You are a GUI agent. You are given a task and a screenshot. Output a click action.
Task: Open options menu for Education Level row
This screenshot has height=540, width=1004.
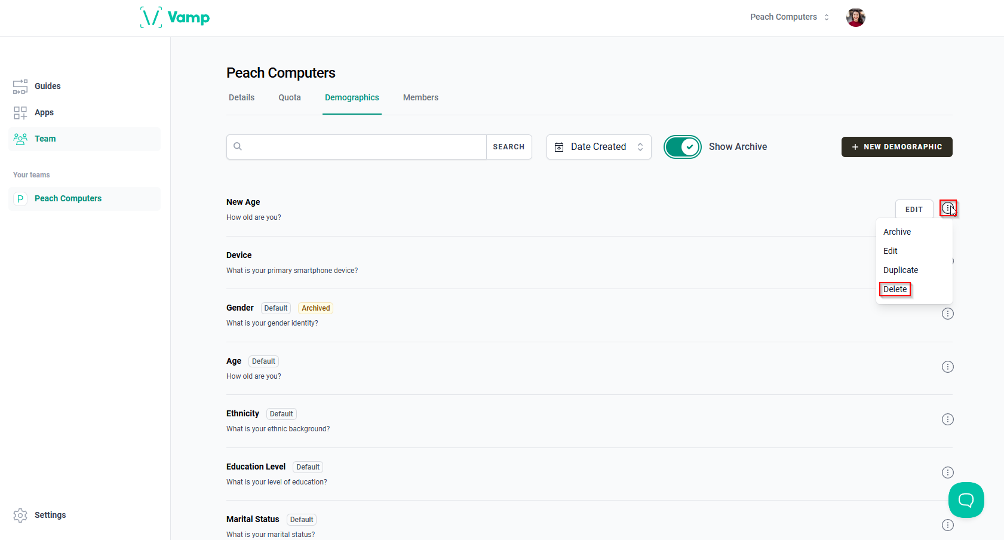coord(948,473)
